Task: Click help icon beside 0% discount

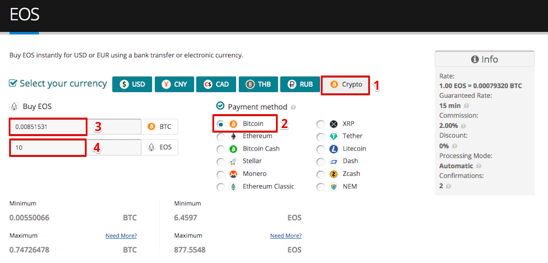Action: coord(454,146)
